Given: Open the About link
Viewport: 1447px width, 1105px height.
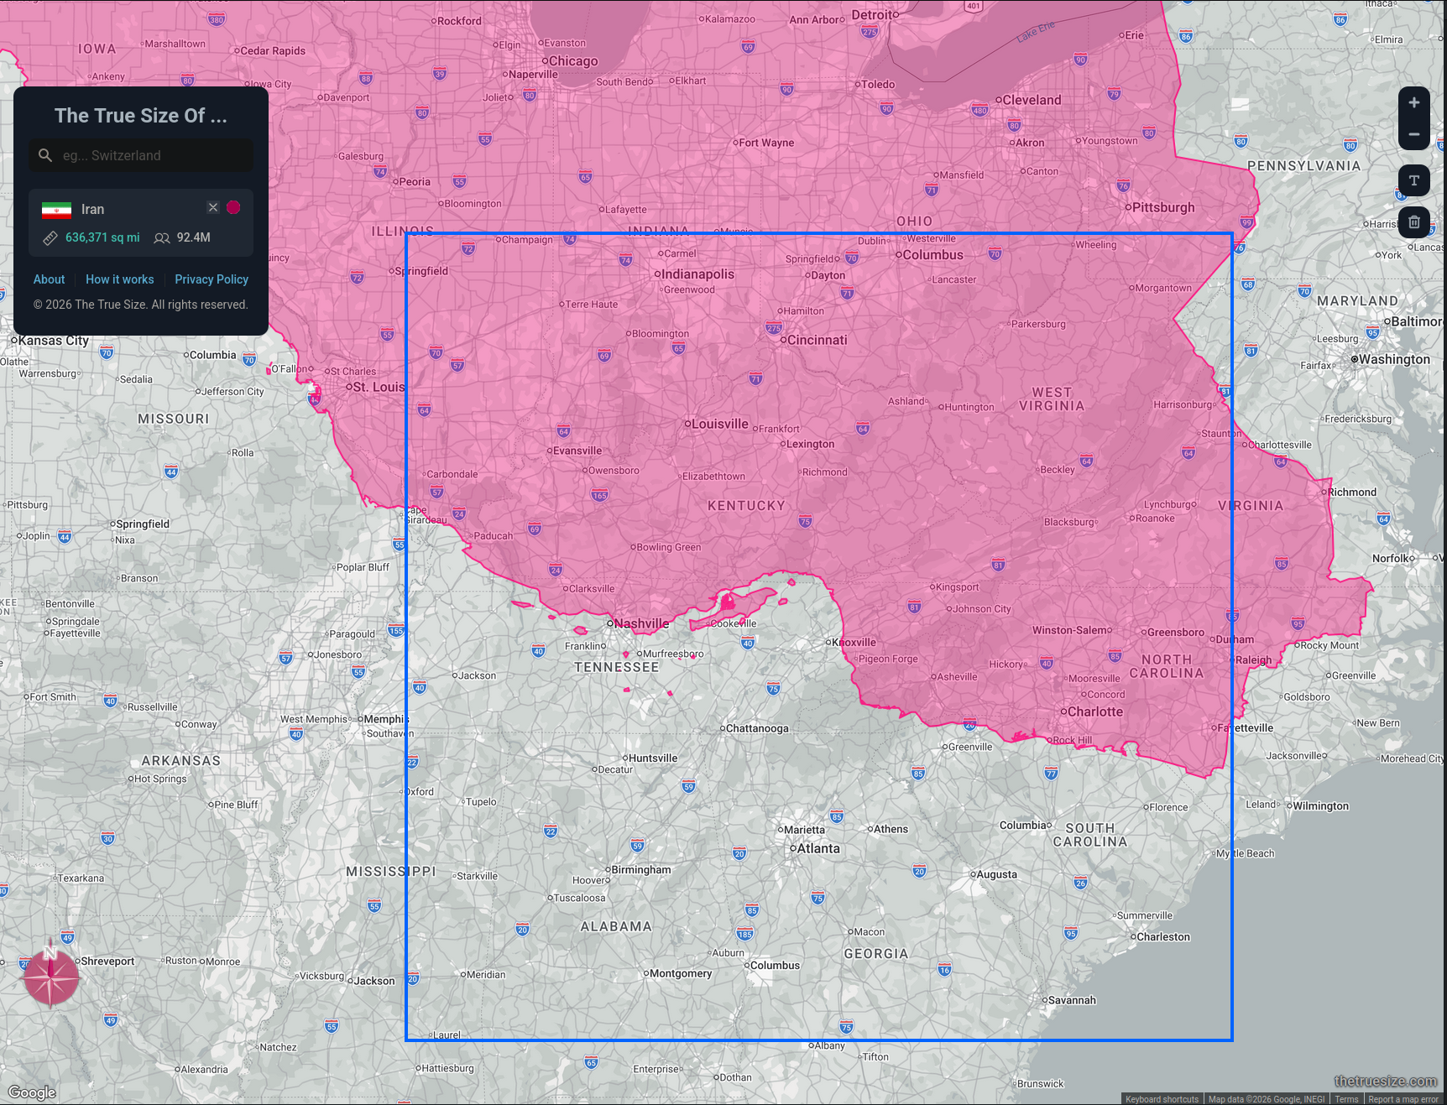Looking at the screenshot, I should coord(49,279).
